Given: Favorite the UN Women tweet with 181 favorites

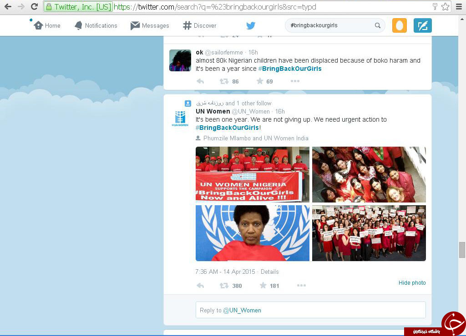Looking at the screenshot, I should click(263, 286).
